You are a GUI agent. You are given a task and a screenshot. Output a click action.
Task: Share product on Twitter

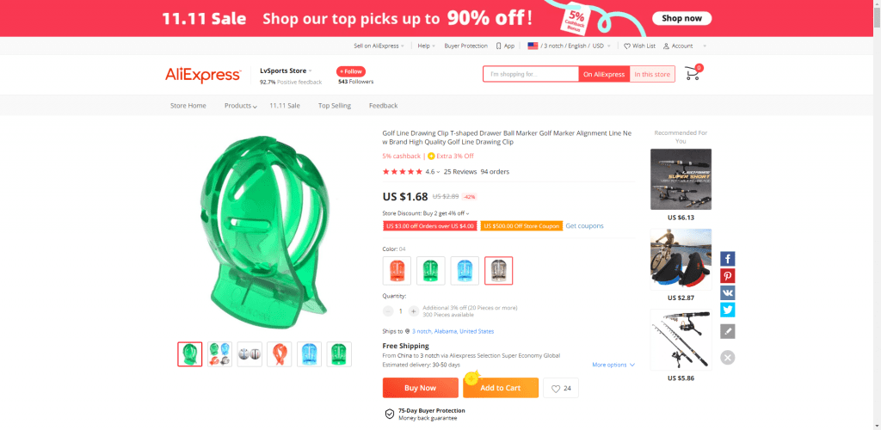(728, 310)
